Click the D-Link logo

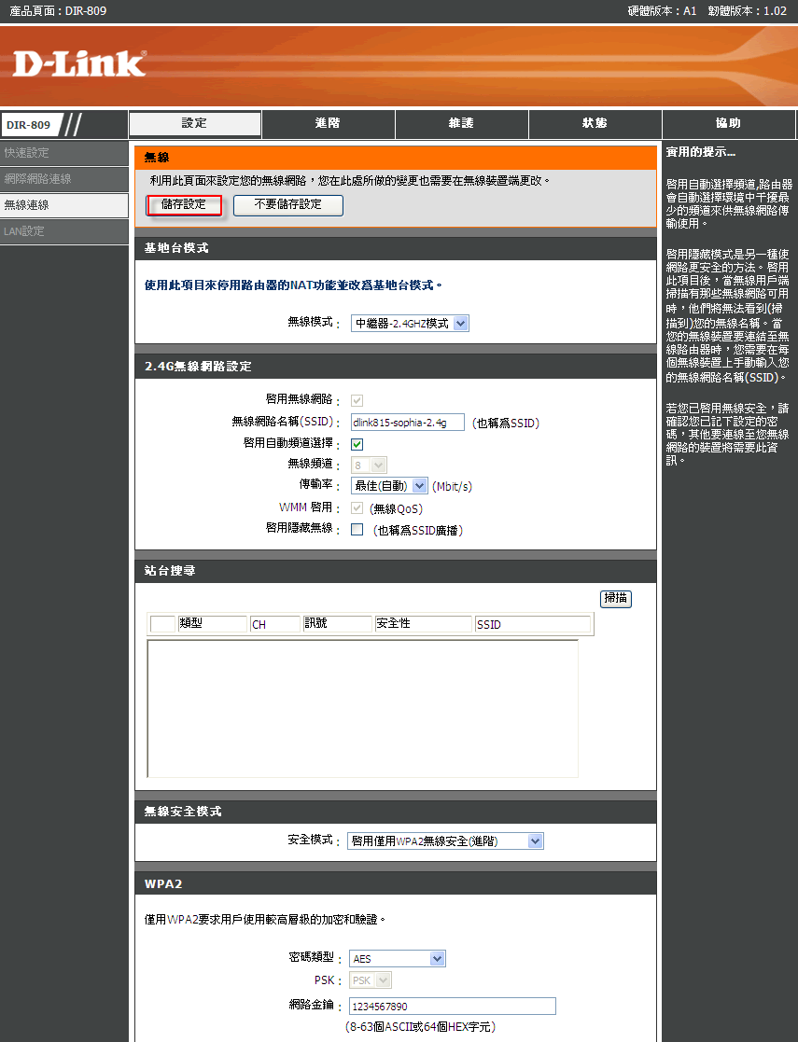point(79,63)
